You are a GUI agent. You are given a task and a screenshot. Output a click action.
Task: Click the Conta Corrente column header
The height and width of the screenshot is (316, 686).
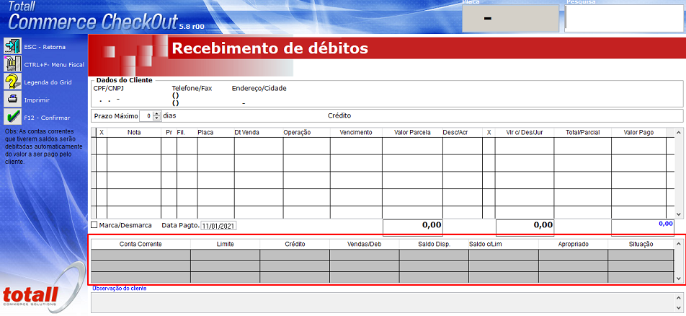coord(141,244)
